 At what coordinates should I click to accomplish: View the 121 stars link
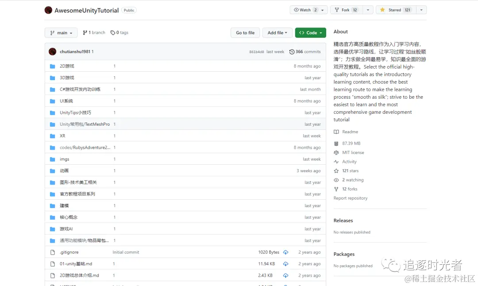pyautogui.click(x=350, y=171)
